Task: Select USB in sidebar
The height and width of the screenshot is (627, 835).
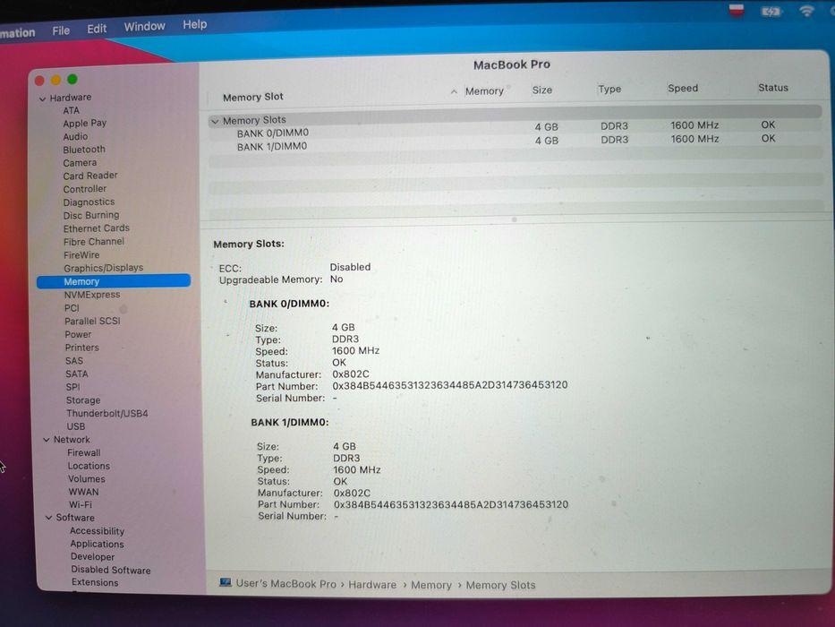Action: click(75, 426)
